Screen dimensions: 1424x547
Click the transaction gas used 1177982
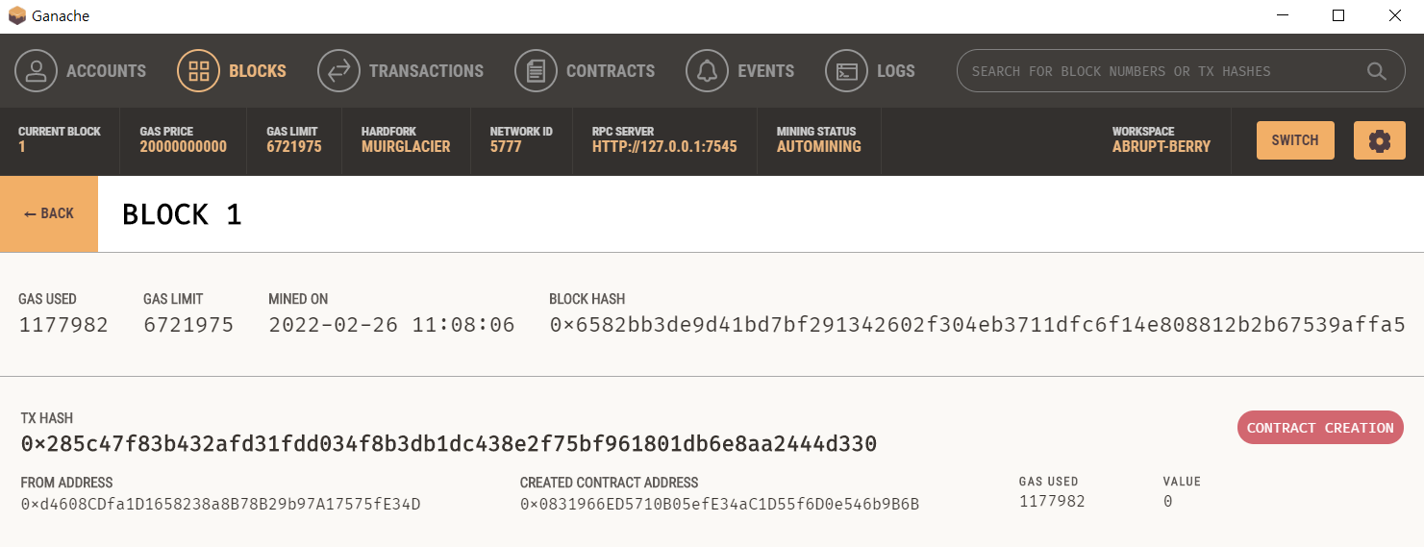pos(1052,502)
